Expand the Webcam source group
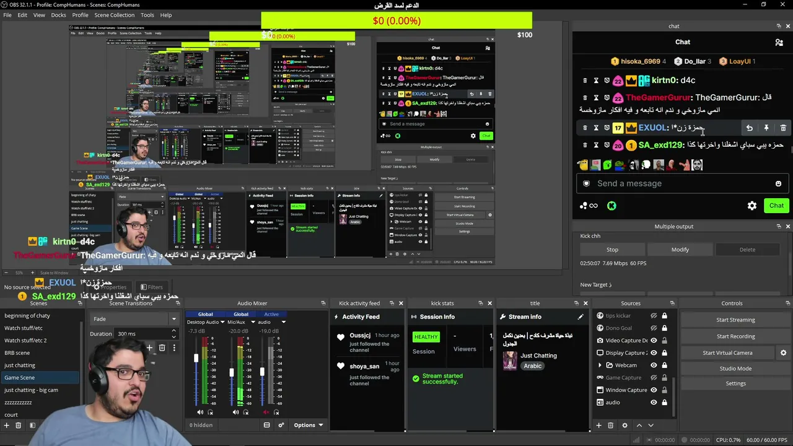Image resolution: width=793 pixels, height=446 pixels. tap(600, 365)
